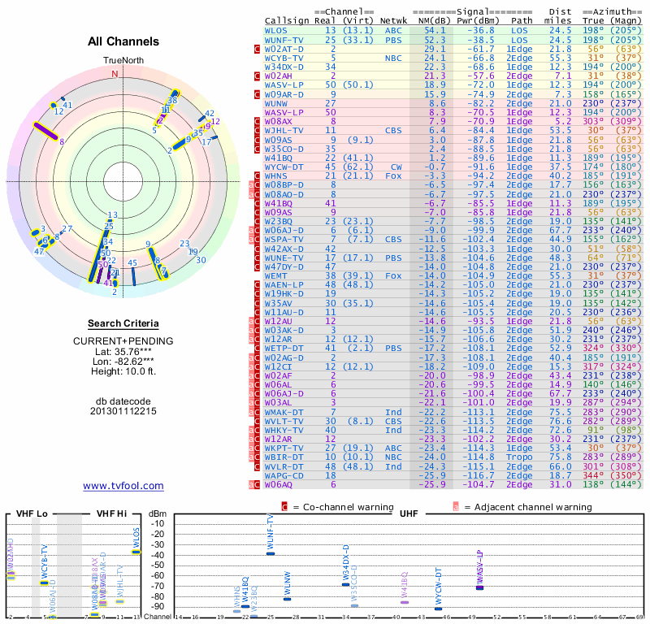Click the WCYB-TV bar in the VHF Lo chart
Screen dimensions: 650x624
(x=44, y=583)
